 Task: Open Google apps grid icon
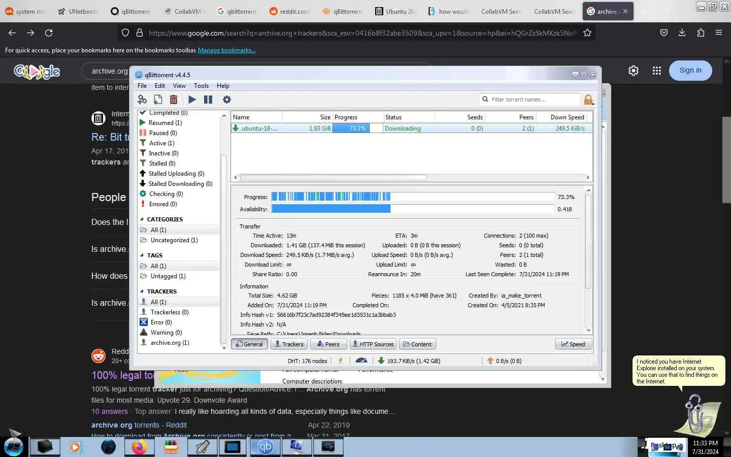click(656, 71)
